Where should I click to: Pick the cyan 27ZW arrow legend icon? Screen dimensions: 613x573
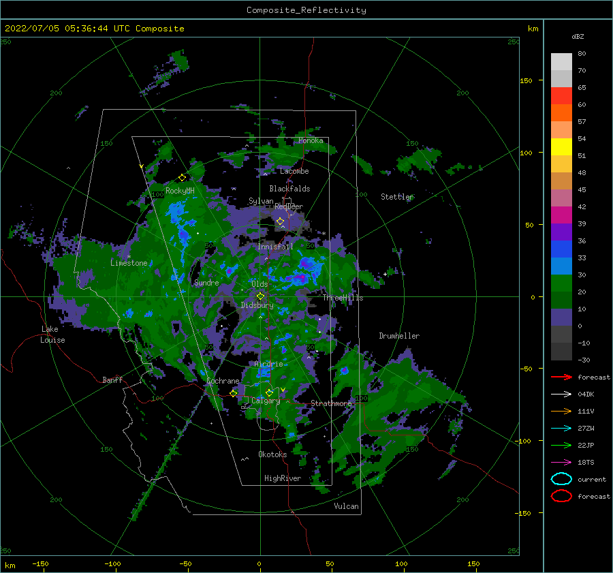[x=561, y=429]
